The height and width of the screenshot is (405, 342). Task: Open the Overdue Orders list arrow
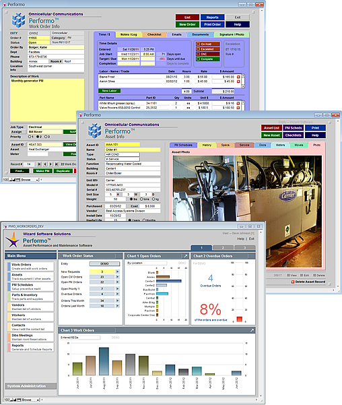[117, 294]
